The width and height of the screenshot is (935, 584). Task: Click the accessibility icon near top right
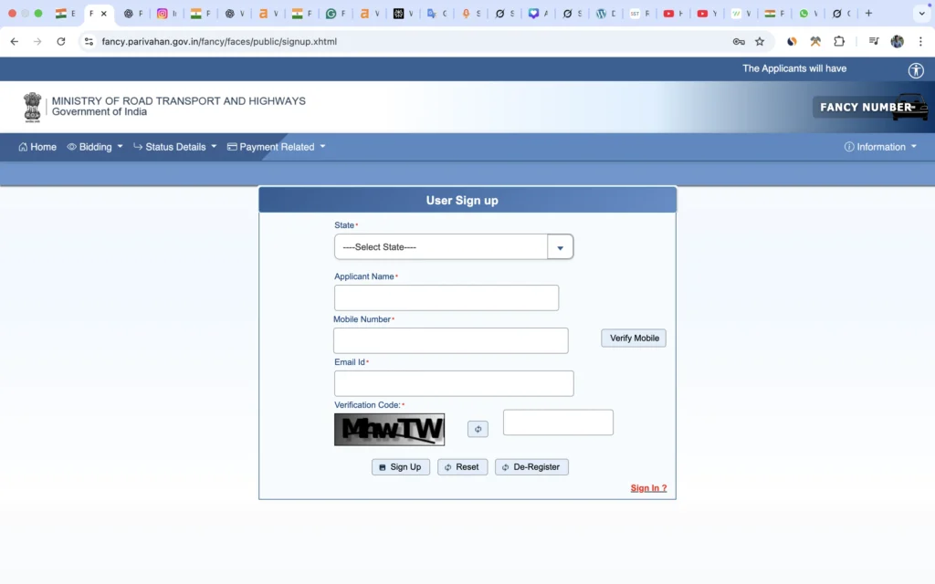pos(915,70)
